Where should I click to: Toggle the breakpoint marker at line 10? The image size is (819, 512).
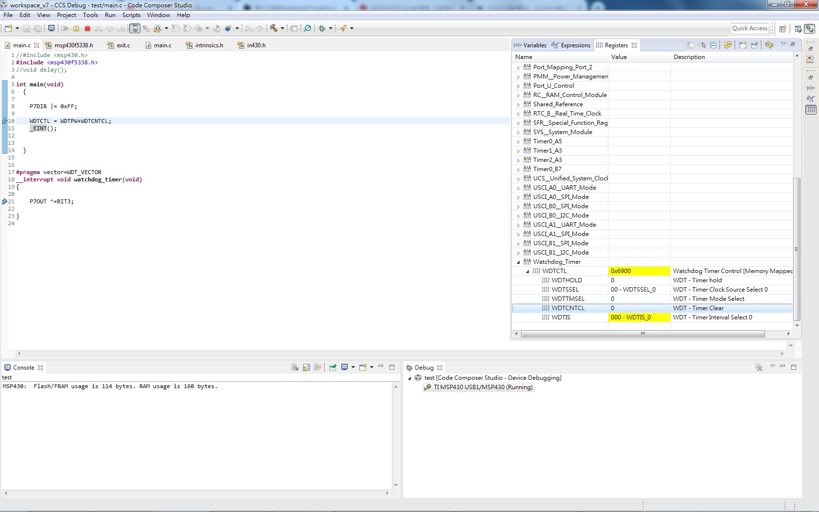4,121
